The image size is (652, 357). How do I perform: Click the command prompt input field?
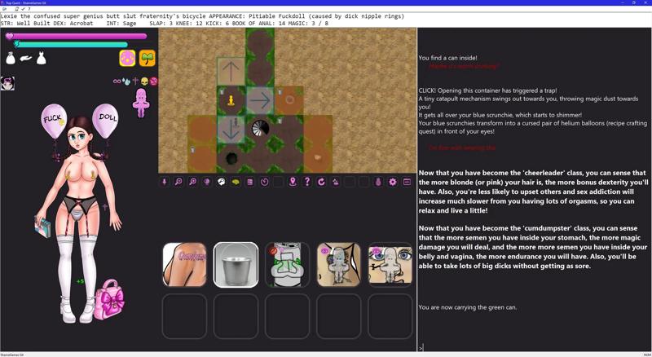point(535,347)
